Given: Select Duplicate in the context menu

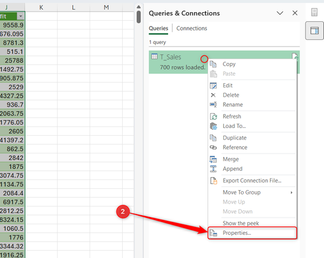Looking at the screenshot, I should click(x=252, y=138).
